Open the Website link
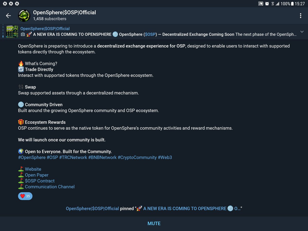The height and width of the screenshot is (231, 308). (x=33, y=169)
